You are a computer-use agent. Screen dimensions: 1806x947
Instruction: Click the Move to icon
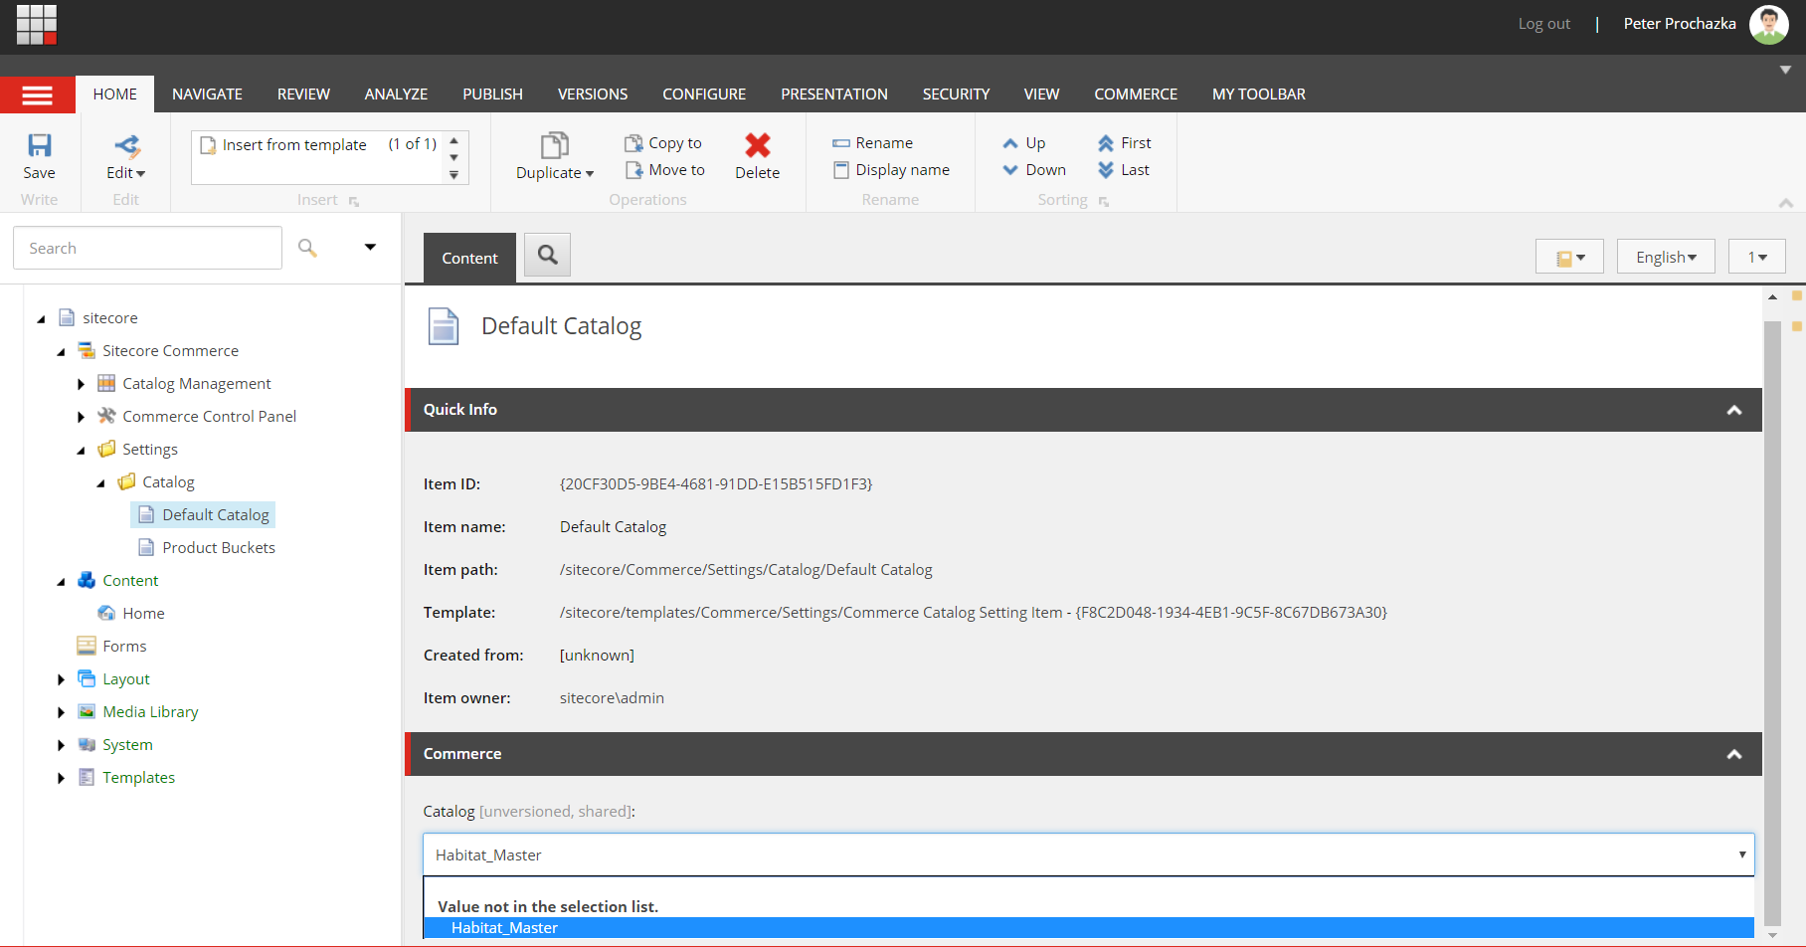coord(633,170)
